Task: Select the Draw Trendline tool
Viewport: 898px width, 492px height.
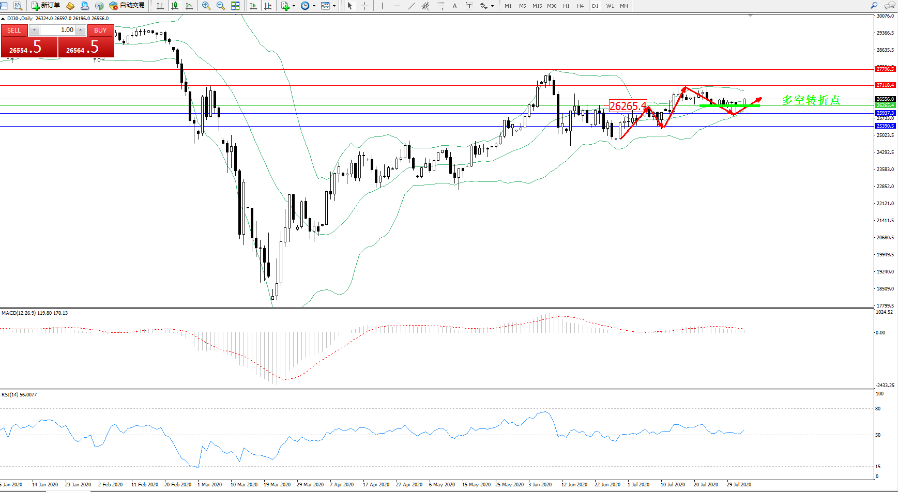Action: click(x=412, y=6)
